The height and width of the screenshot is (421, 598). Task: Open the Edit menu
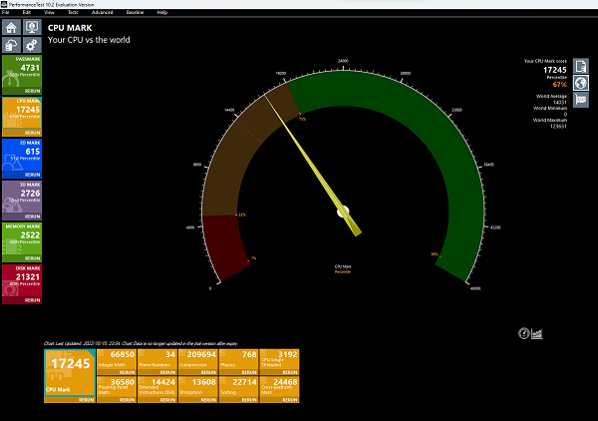click(26, 12)
